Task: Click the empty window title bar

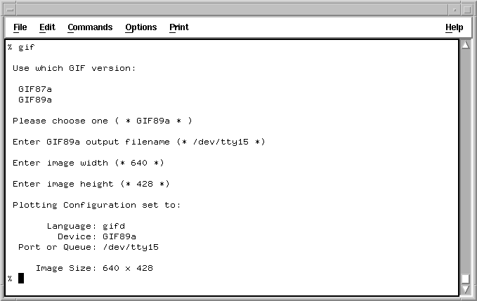Action: tap(232, 8)
